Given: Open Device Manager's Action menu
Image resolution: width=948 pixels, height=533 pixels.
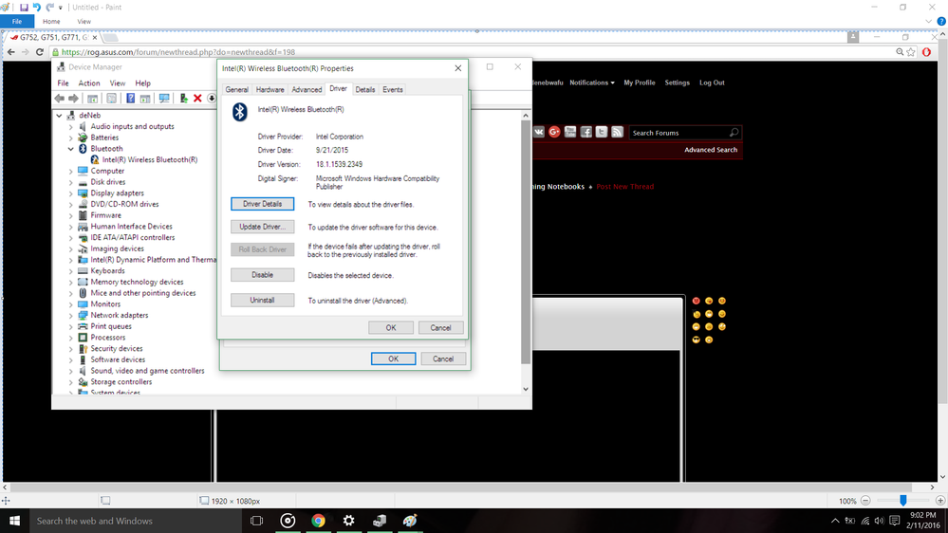Looking at the screenshot, I should pyautogui.click(x=89, y=83).
